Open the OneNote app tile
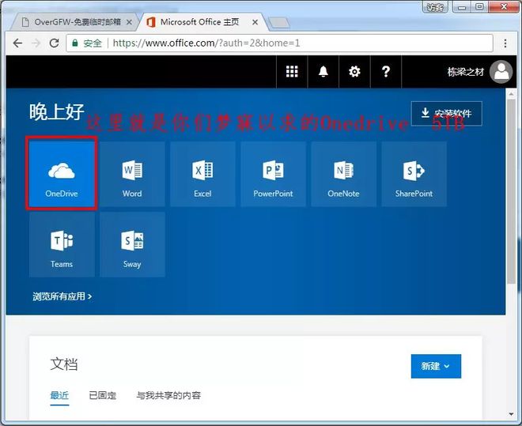The image size is (522, 426). (343, 174)
